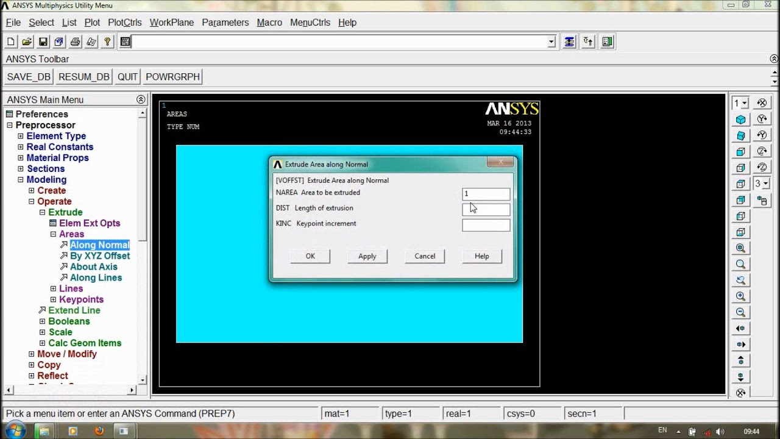Click the Fit View magnifier icon
This screenshot has height=439, width=780.
[x=740, y=248]
